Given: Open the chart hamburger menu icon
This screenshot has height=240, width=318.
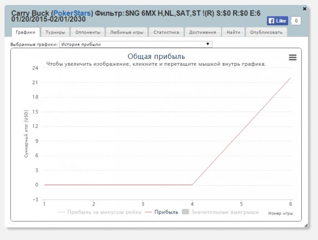Looking at the screenshot, I should (293, 58).
